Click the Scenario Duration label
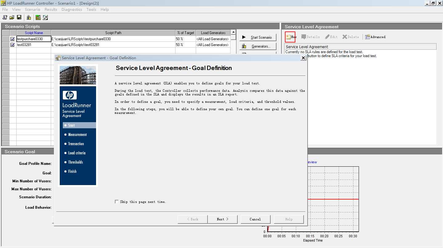The height and width of the screenshot is (248, 443). pos(35,197)
